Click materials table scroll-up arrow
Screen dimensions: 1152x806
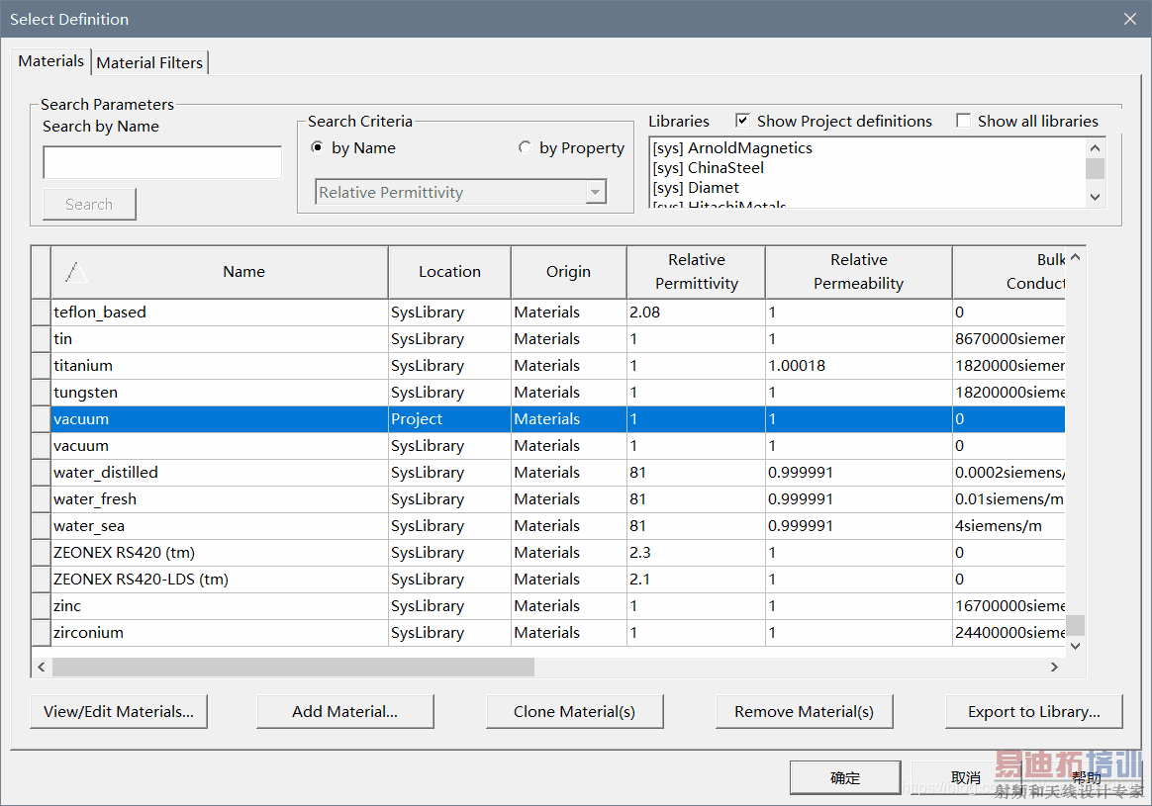[x=1075, y=258]
